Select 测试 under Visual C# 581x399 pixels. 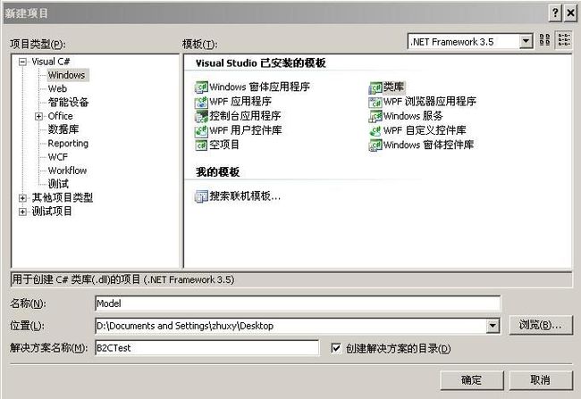[x=58, y=184]
